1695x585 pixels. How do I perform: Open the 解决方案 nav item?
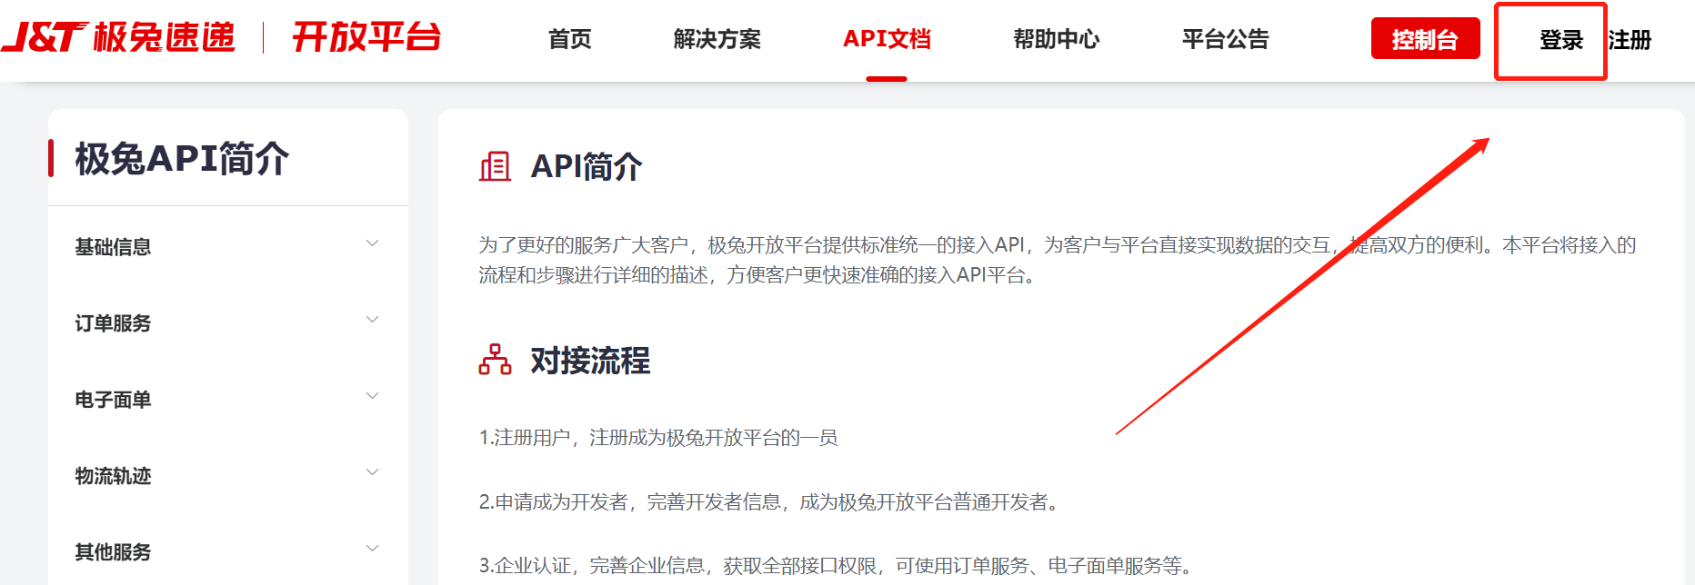pyautogui.click(x=717, y=39)
